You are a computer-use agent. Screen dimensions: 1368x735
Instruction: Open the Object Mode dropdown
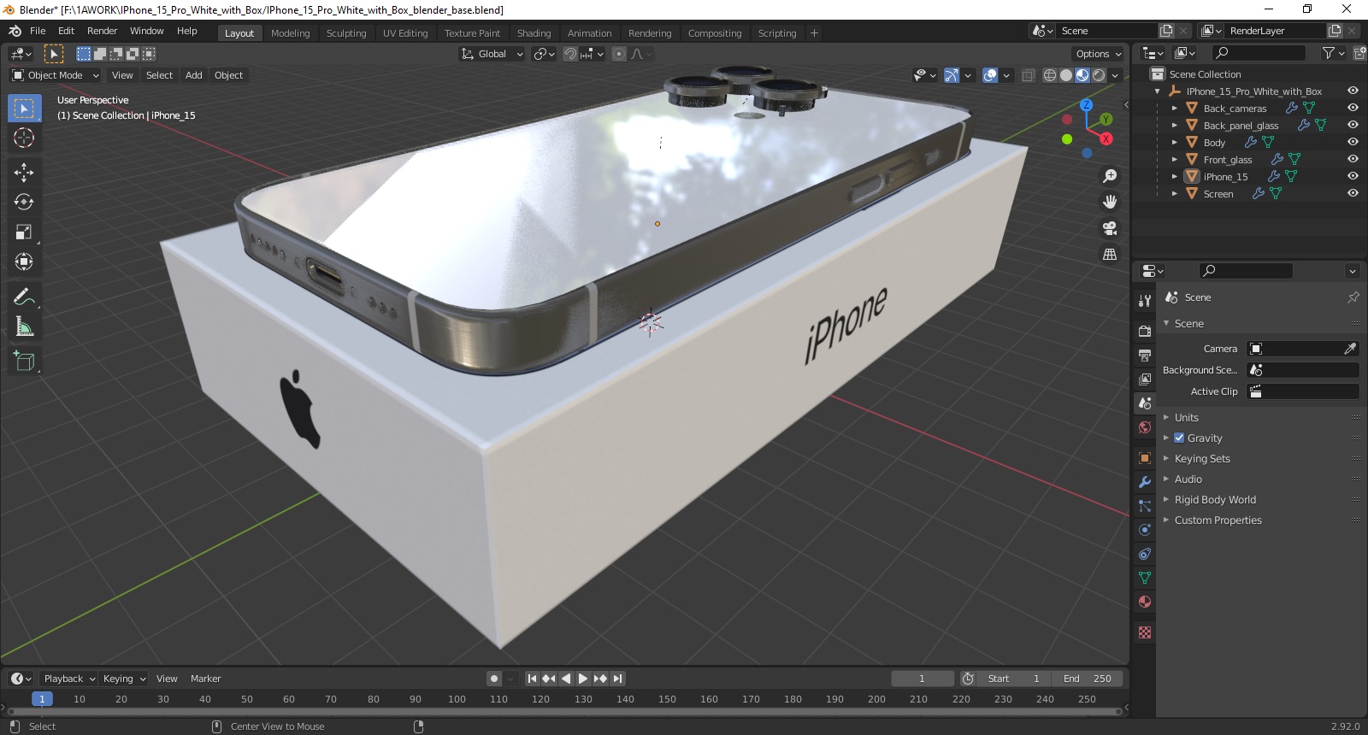(56, 75)
